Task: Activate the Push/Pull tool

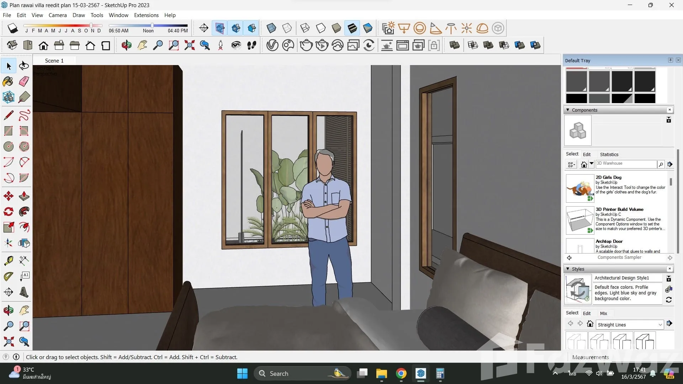Action: pos(24,196)
